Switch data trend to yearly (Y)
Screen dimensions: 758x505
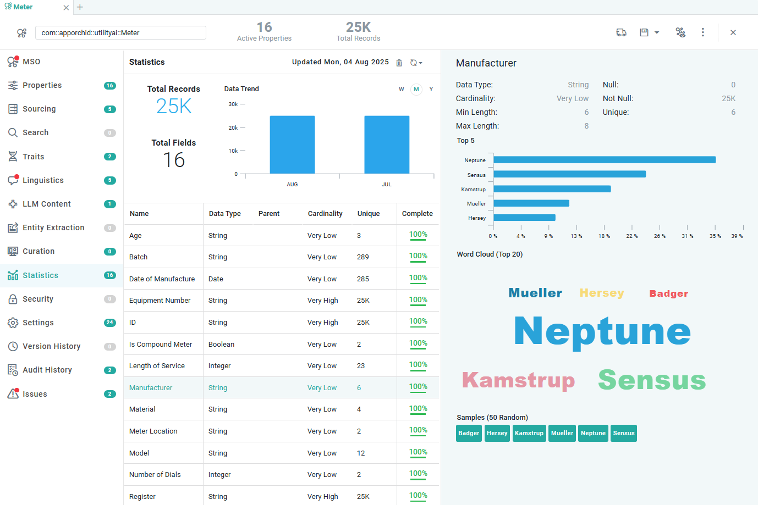(431, 89)
